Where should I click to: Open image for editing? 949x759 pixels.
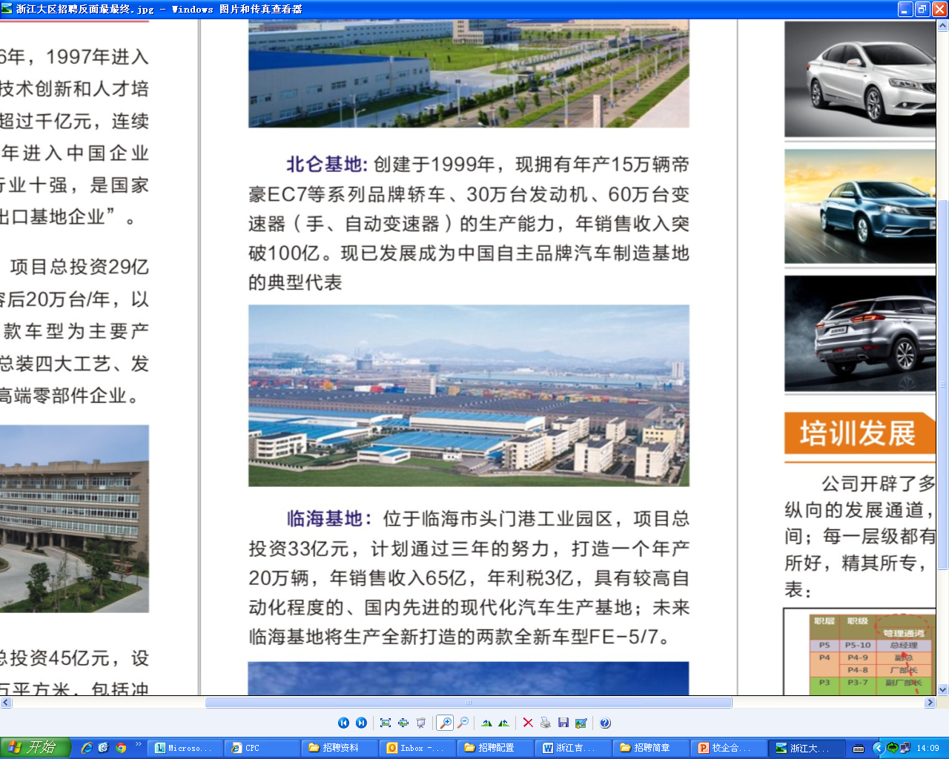click(581, 723)
